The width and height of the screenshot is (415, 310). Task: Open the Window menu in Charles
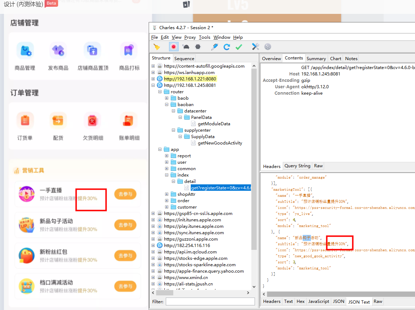pos(222,37)
